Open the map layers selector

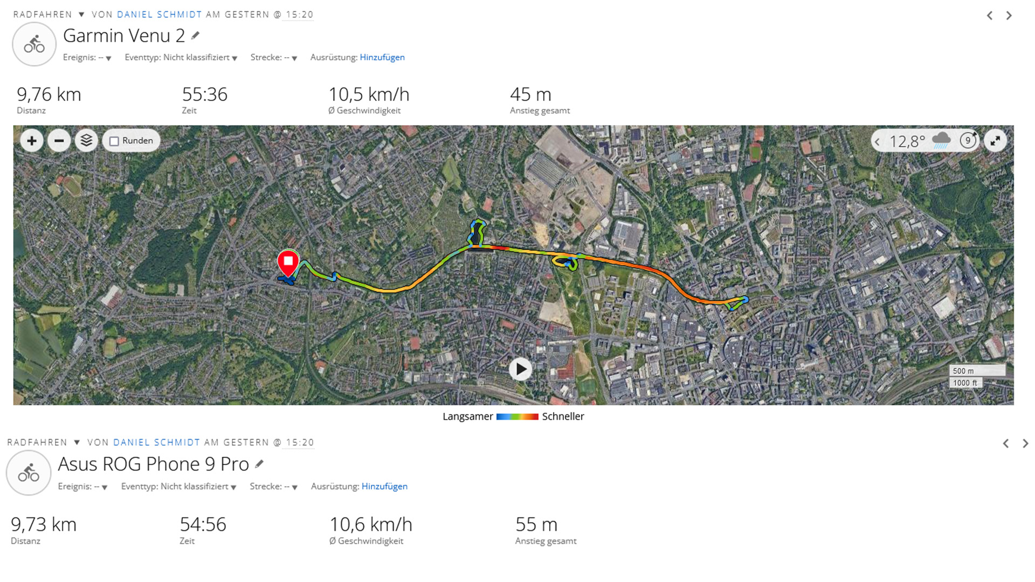pyautogui.click(x=86, y=141)
